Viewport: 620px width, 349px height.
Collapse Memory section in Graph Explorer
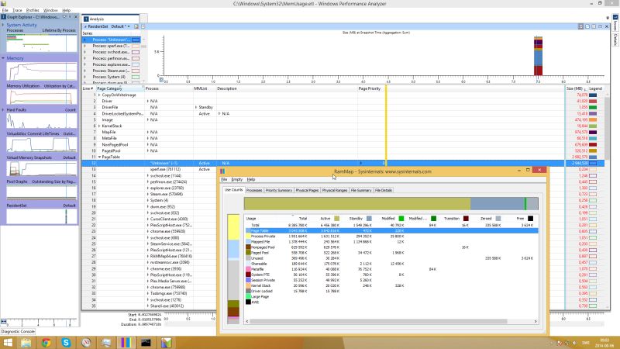pyautogui.click(x=3, y=58)
